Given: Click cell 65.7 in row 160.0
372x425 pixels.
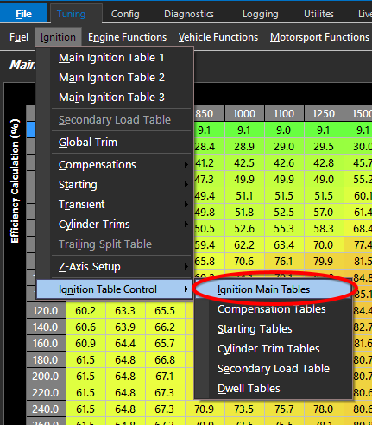Looking at the screenshot, I should coord(165,344).
